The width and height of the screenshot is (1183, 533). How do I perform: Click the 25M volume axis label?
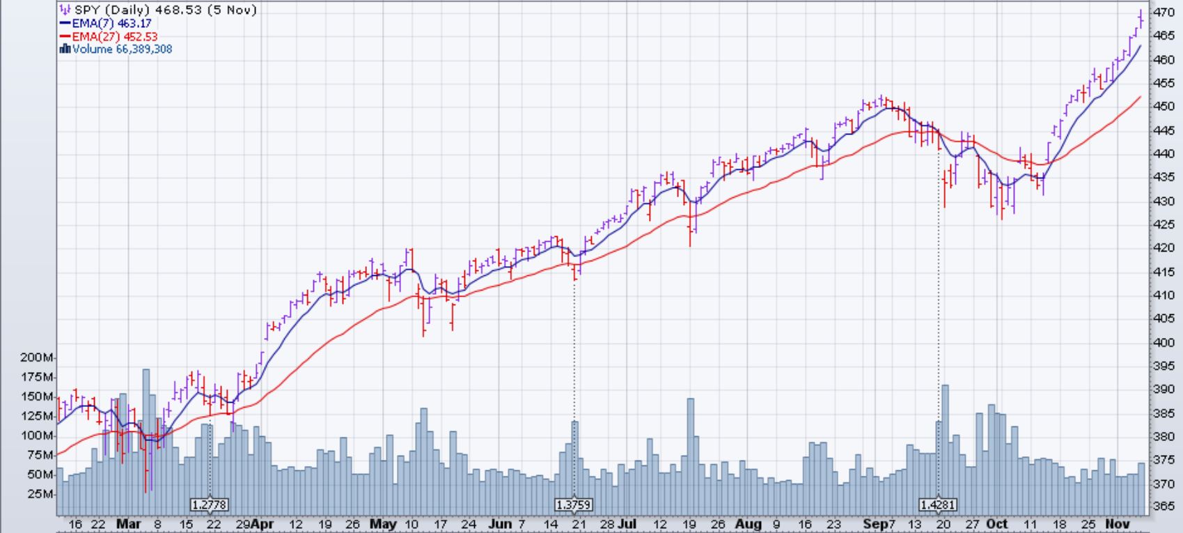[40, 494]
